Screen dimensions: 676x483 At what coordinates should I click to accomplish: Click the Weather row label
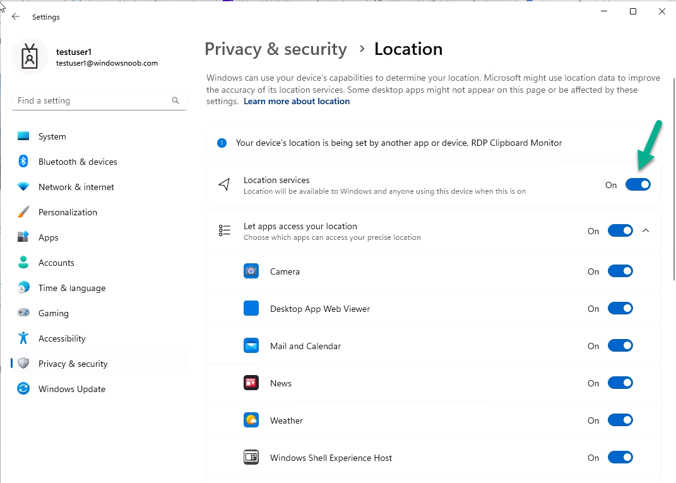click(x=287, y=420)
